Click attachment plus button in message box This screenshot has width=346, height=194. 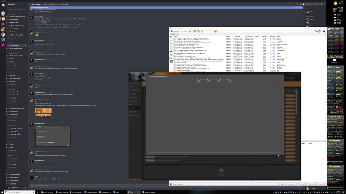pos(32,186)
